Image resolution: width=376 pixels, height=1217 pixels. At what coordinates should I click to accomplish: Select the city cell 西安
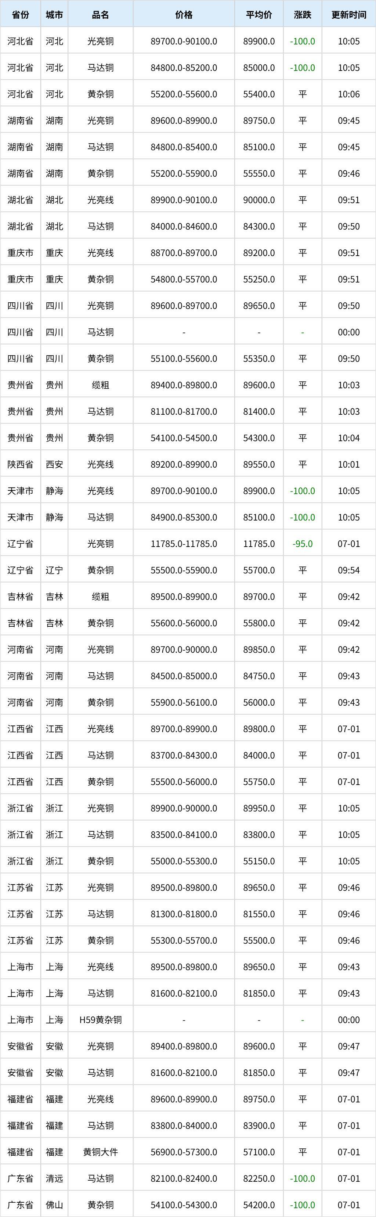click(54, 464)
